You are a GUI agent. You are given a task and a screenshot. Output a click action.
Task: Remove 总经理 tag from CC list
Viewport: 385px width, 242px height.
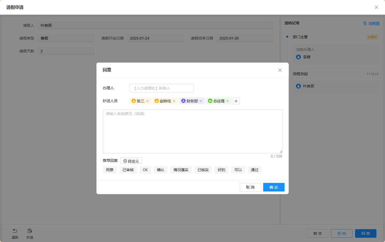pos(228,101)
